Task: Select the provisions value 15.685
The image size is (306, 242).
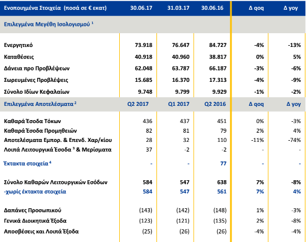Action: tap(143, 80)
